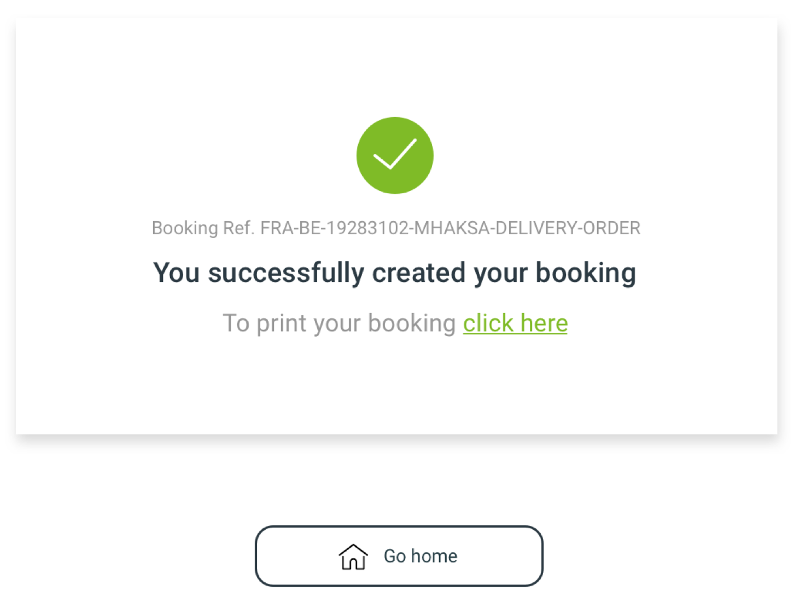The image size is (794, 596).
Task: Click the word 'successfully' in the heading
Action: pyautogui.click(x=286, y=273)
